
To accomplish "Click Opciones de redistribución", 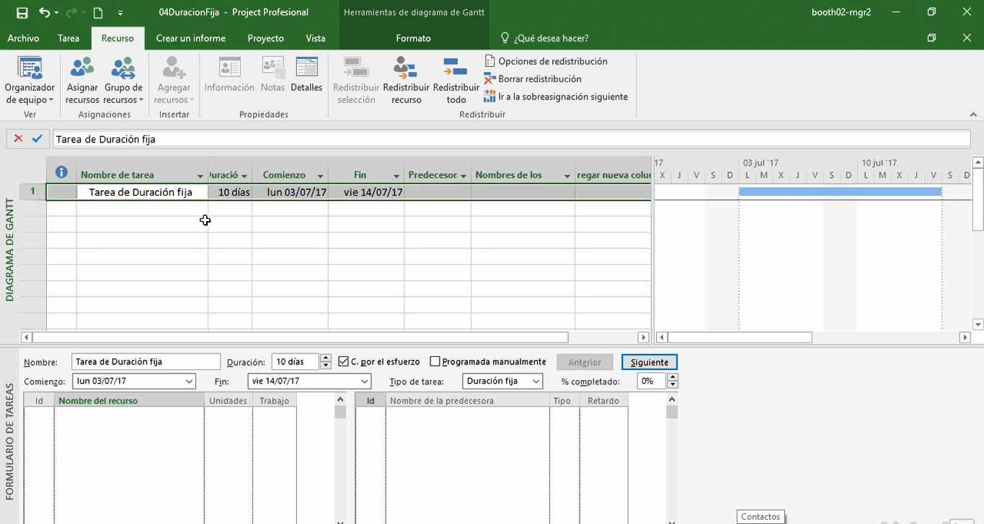I will pyautogui.click(x=548, y=60).
